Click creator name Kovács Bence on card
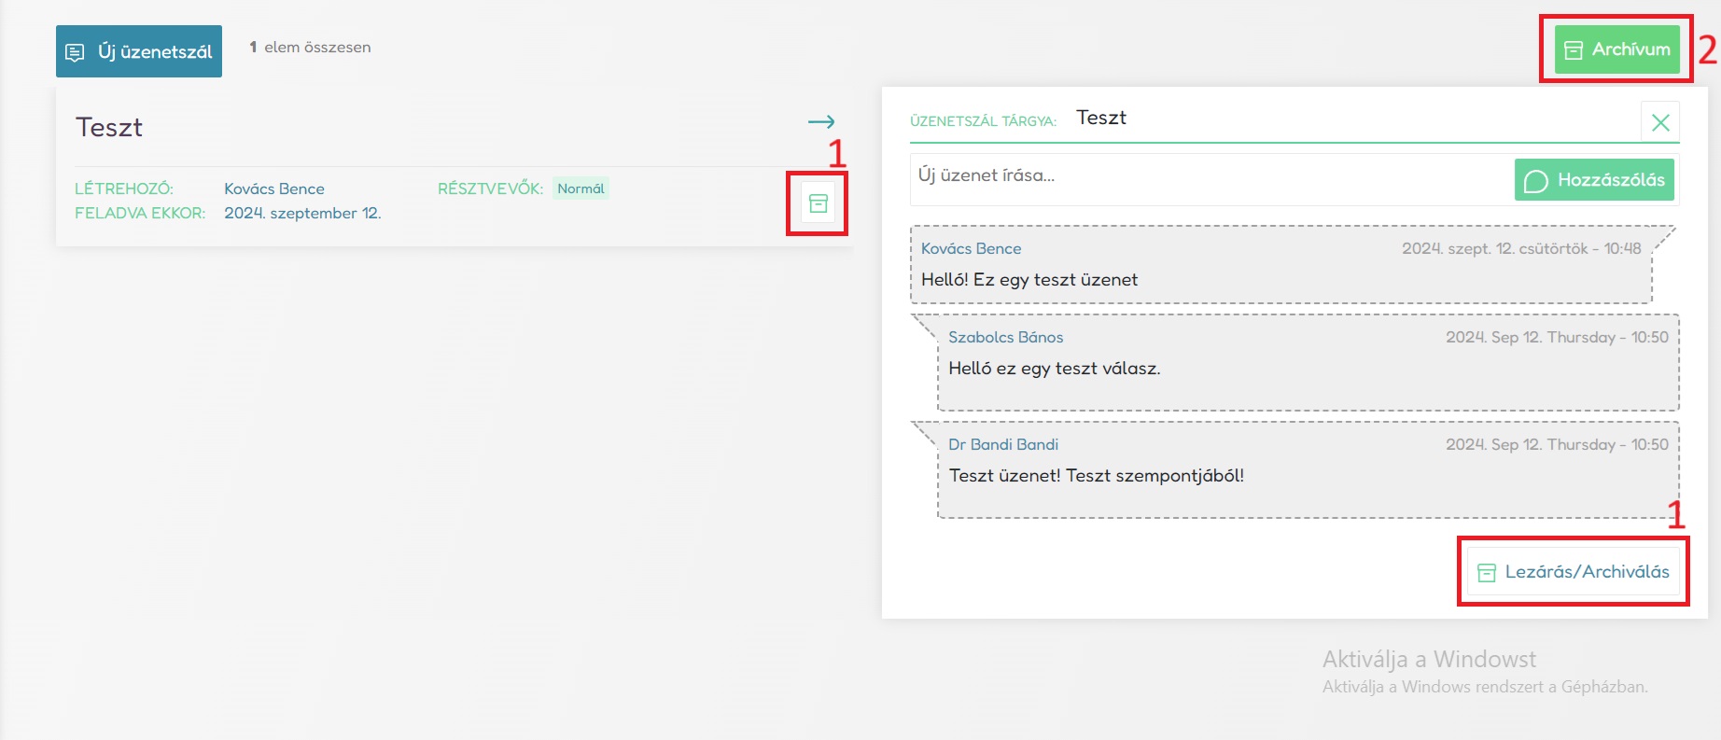This screenshot has height=740, width=1721. click(274, 188)
